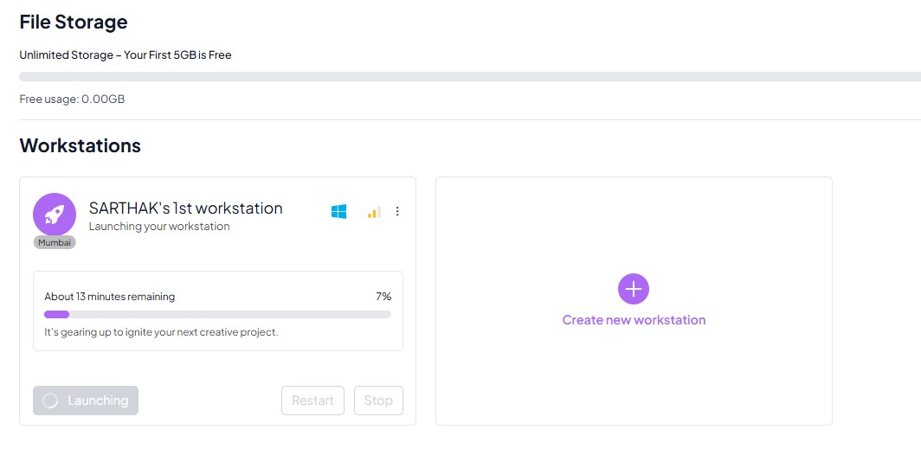Select the SARTHAK's 1st workstation title
Screen dimensions: 921x468
tap(185, 208)
